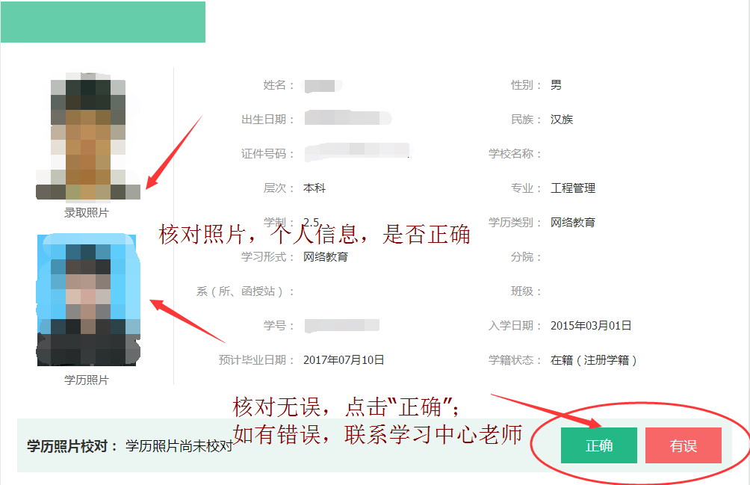Click the 学历照片校对 label
750x485 pixels.
[67, 446]
